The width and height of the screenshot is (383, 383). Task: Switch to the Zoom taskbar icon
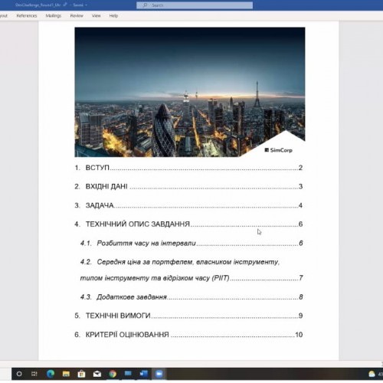point(159,374)
